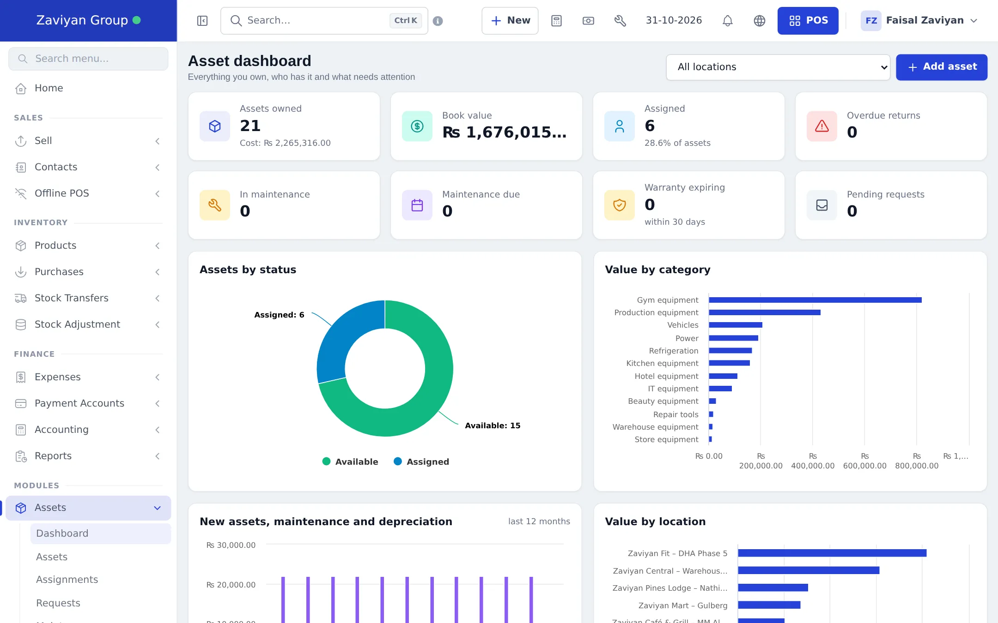Screen dimensions: 998x623
Task: Focus the Search menu field
Action: (x=88, y=59)
